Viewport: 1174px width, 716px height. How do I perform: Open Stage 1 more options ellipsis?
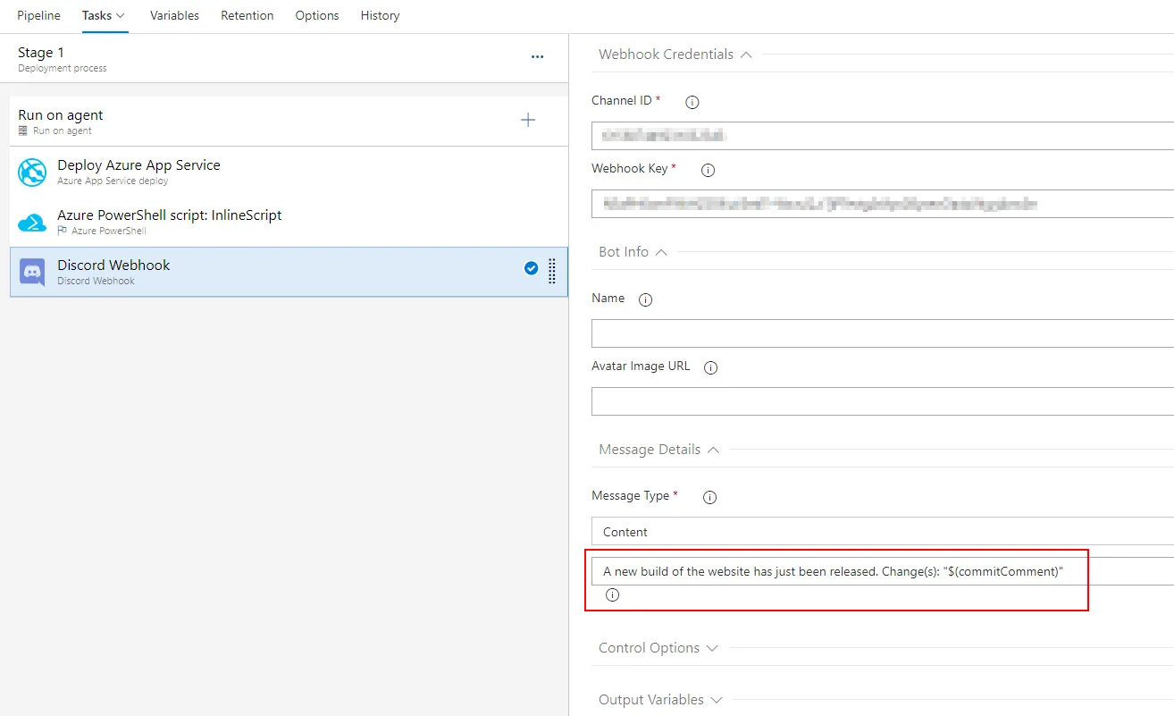(x=537, y=56)
